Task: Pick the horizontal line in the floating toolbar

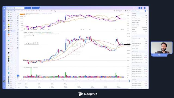Action: coord(31,43)
